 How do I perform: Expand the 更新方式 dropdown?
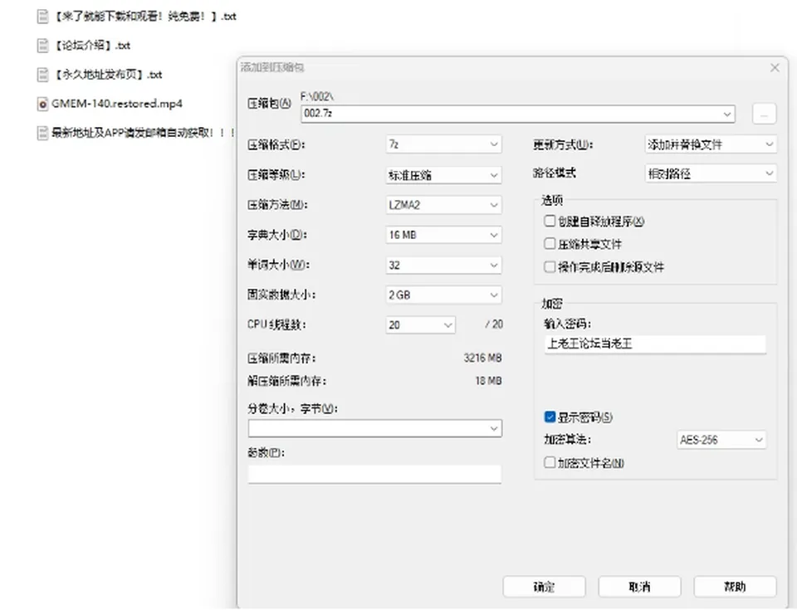click(711, 144)
